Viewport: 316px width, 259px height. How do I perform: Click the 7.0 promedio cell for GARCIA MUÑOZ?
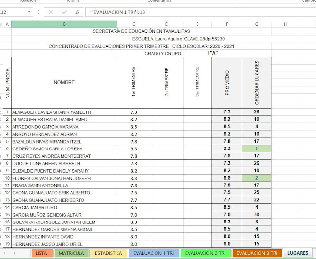click(227, 215)
